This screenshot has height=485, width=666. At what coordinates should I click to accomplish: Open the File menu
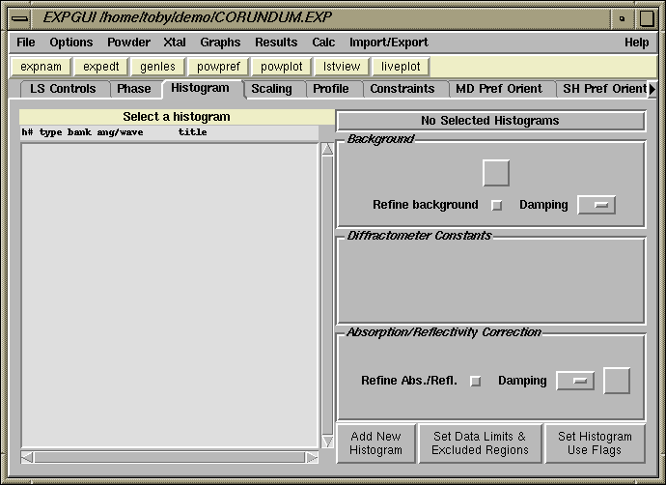[25, 43]
